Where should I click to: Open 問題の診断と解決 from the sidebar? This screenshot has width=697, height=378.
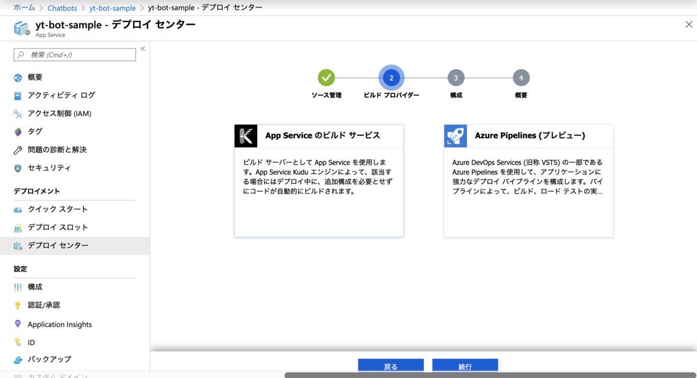(17, 150)
